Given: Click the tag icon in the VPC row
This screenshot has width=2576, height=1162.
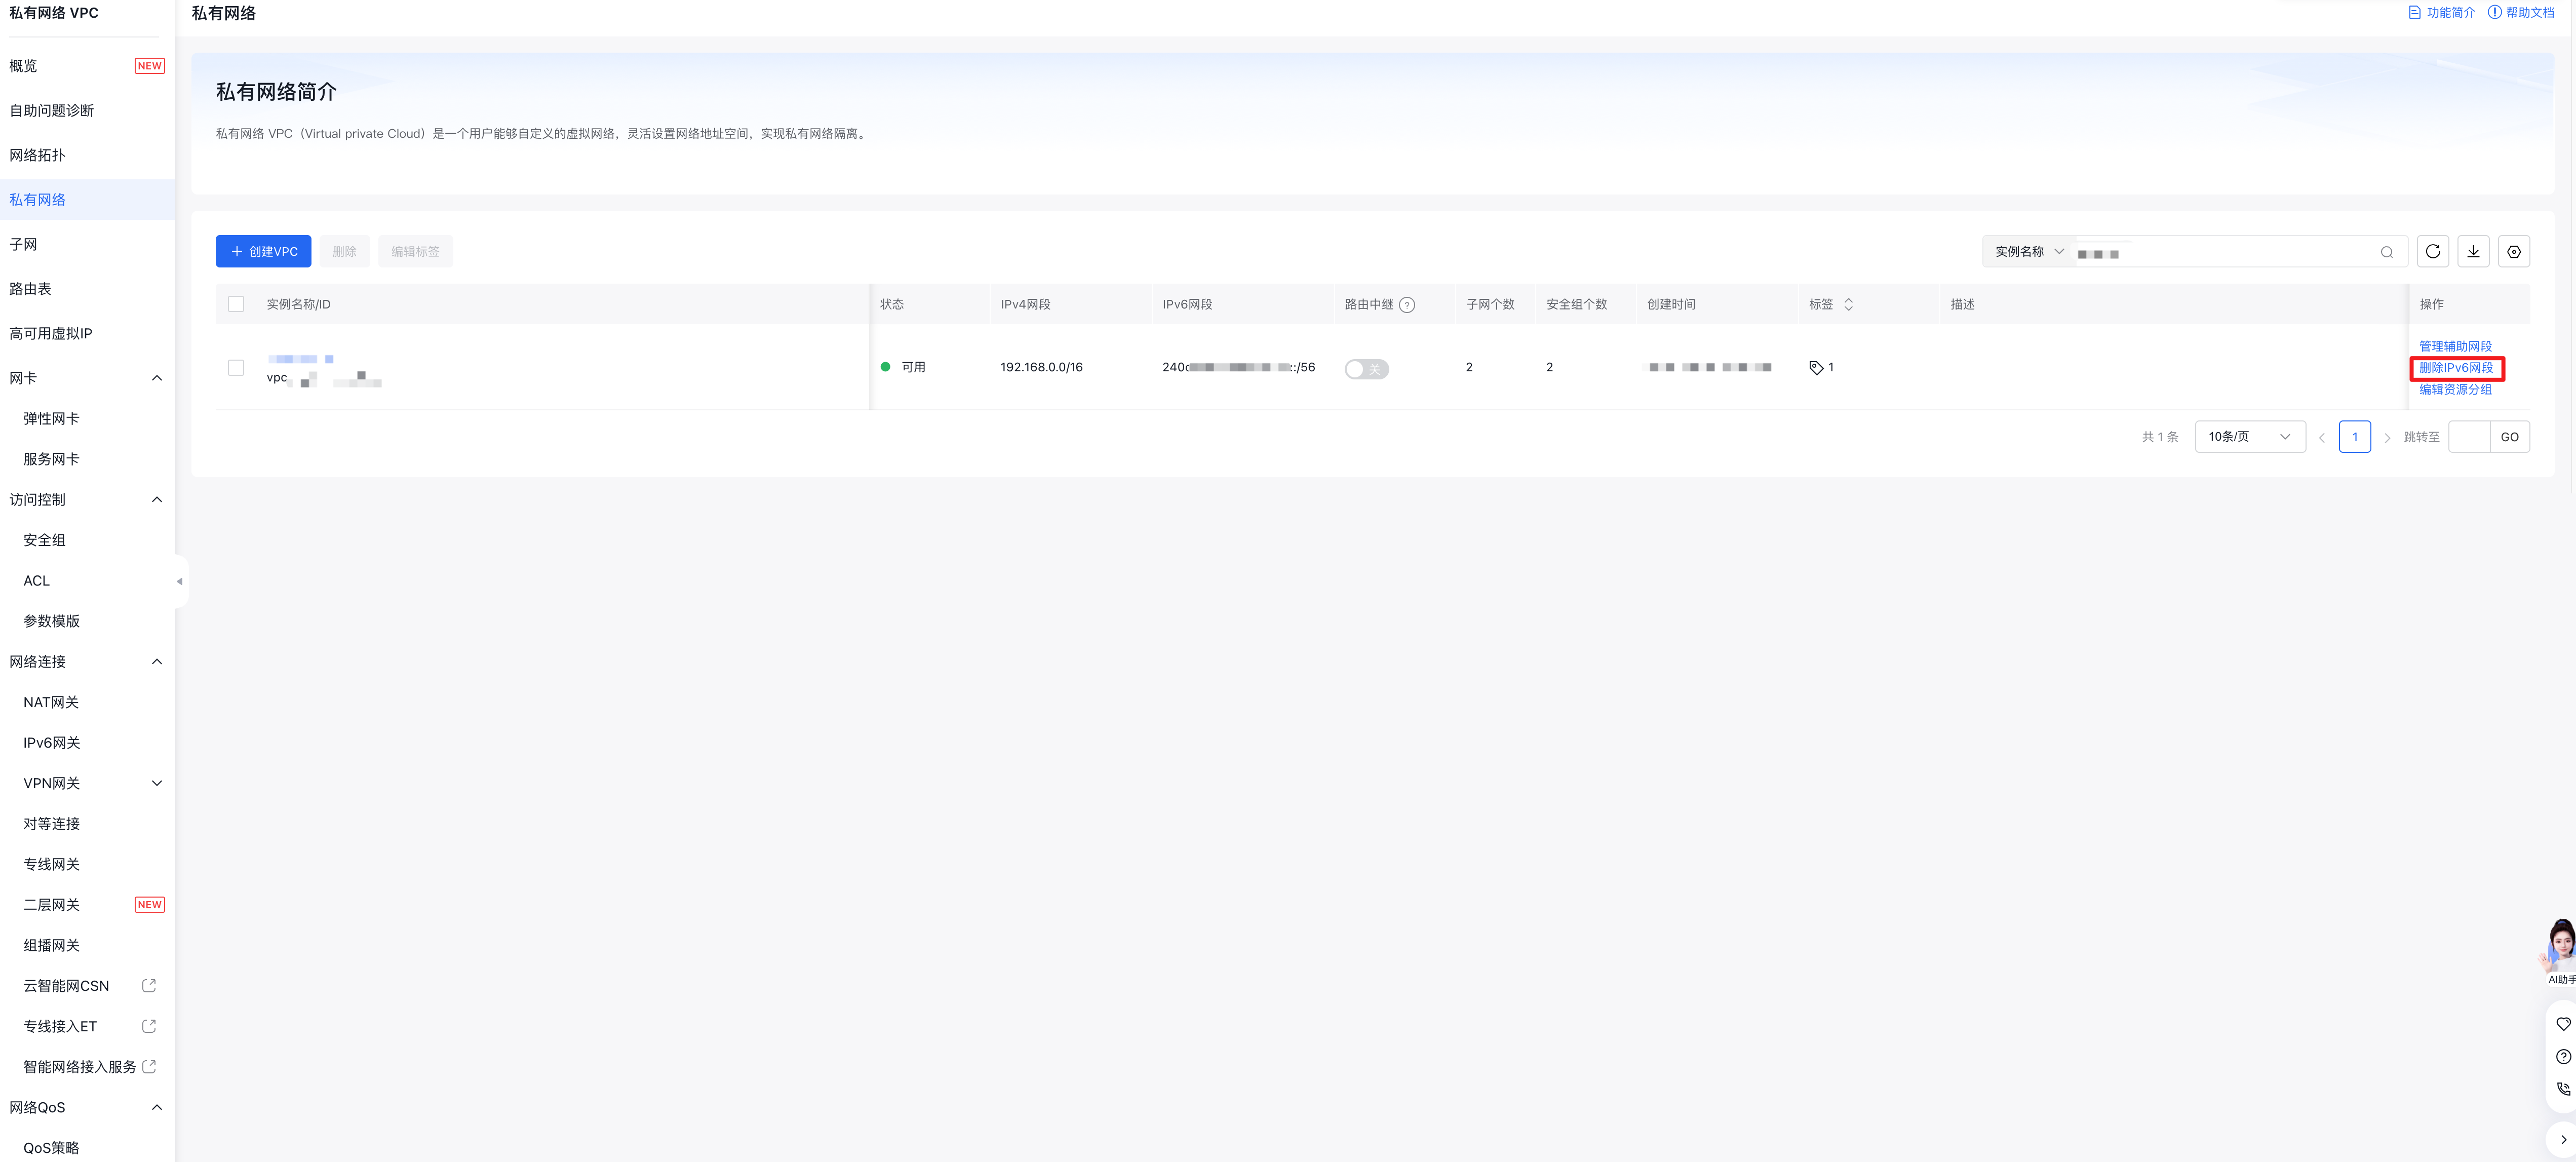Looking at the screenshot, I should [x=1816, y=368].
